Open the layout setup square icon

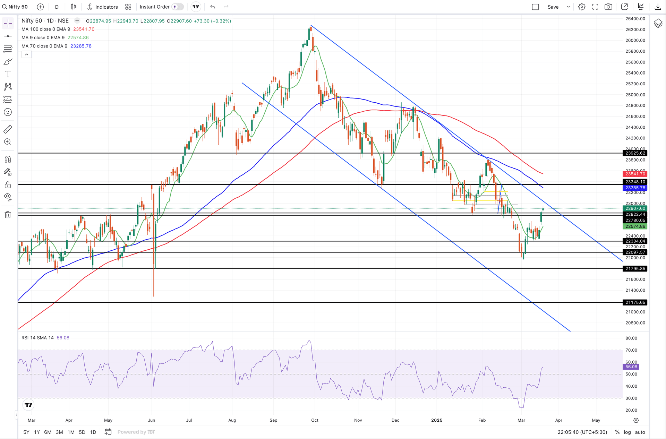coord(536,7)
